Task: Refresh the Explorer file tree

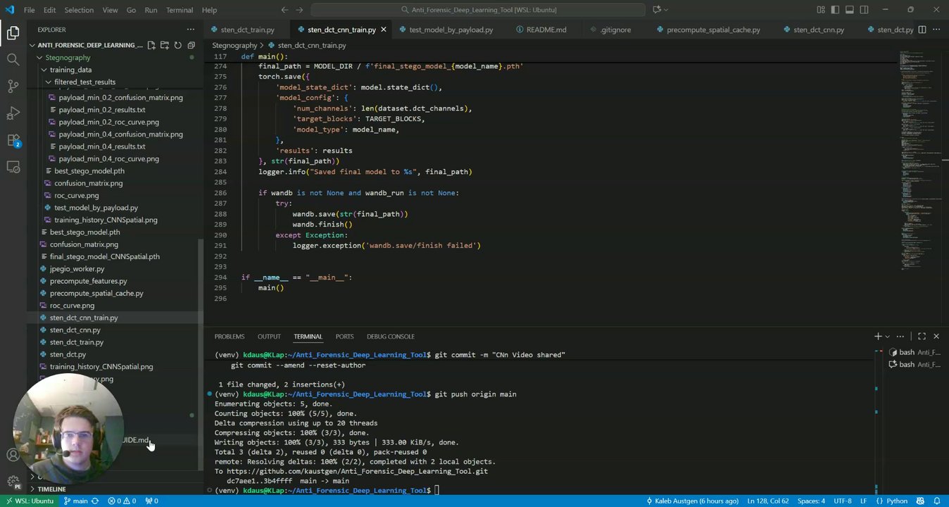Action: (x=178, y=45)
